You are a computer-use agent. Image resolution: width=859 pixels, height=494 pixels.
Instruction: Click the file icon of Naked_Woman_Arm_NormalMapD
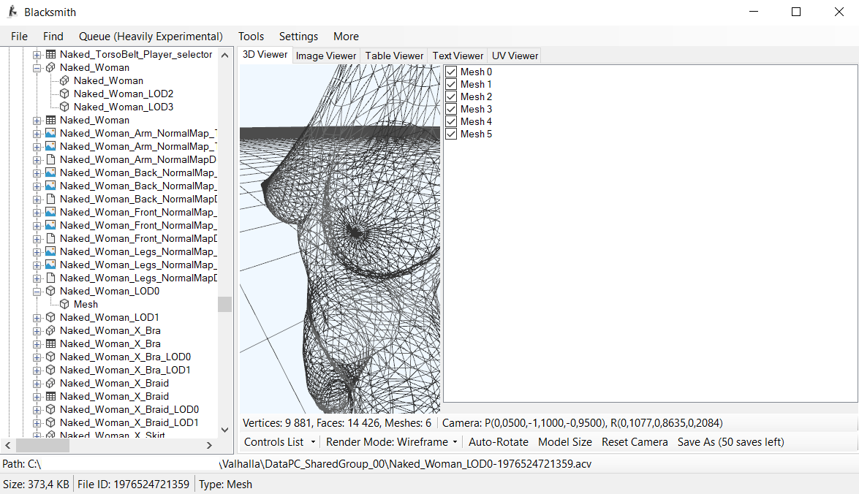[x=50, y=159]
